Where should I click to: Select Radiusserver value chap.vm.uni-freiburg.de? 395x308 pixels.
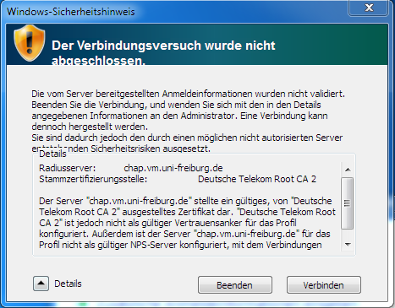pos(173,168)
